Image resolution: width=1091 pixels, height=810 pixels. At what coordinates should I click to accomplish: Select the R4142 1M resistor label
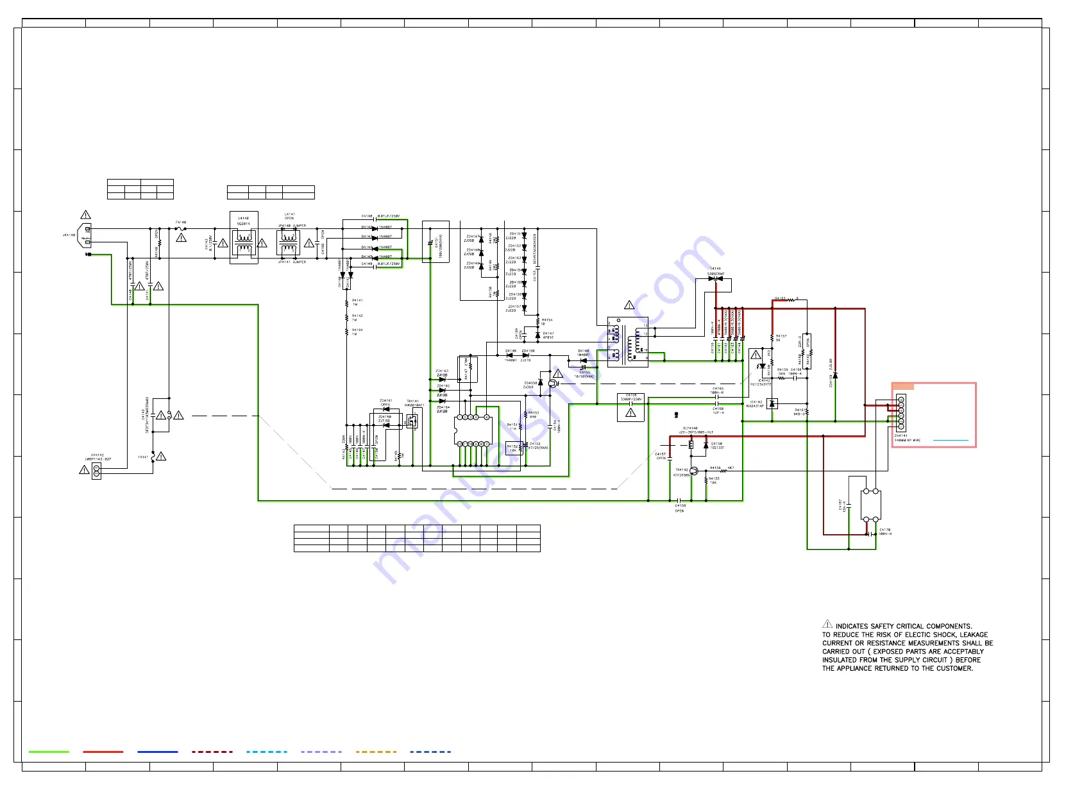click(x=357, y=317)
